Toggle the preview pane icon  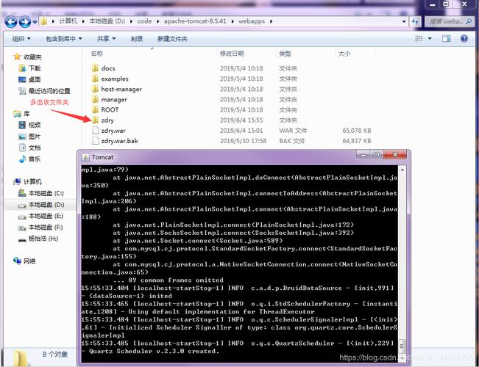pos(447,38)
